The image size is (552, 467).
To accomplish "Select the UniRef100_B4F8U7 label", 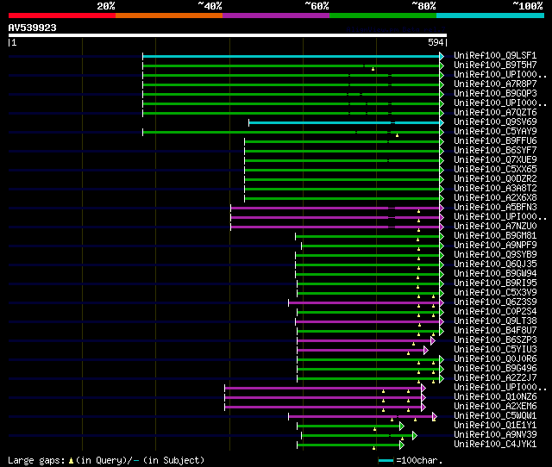I will (495, 331).
